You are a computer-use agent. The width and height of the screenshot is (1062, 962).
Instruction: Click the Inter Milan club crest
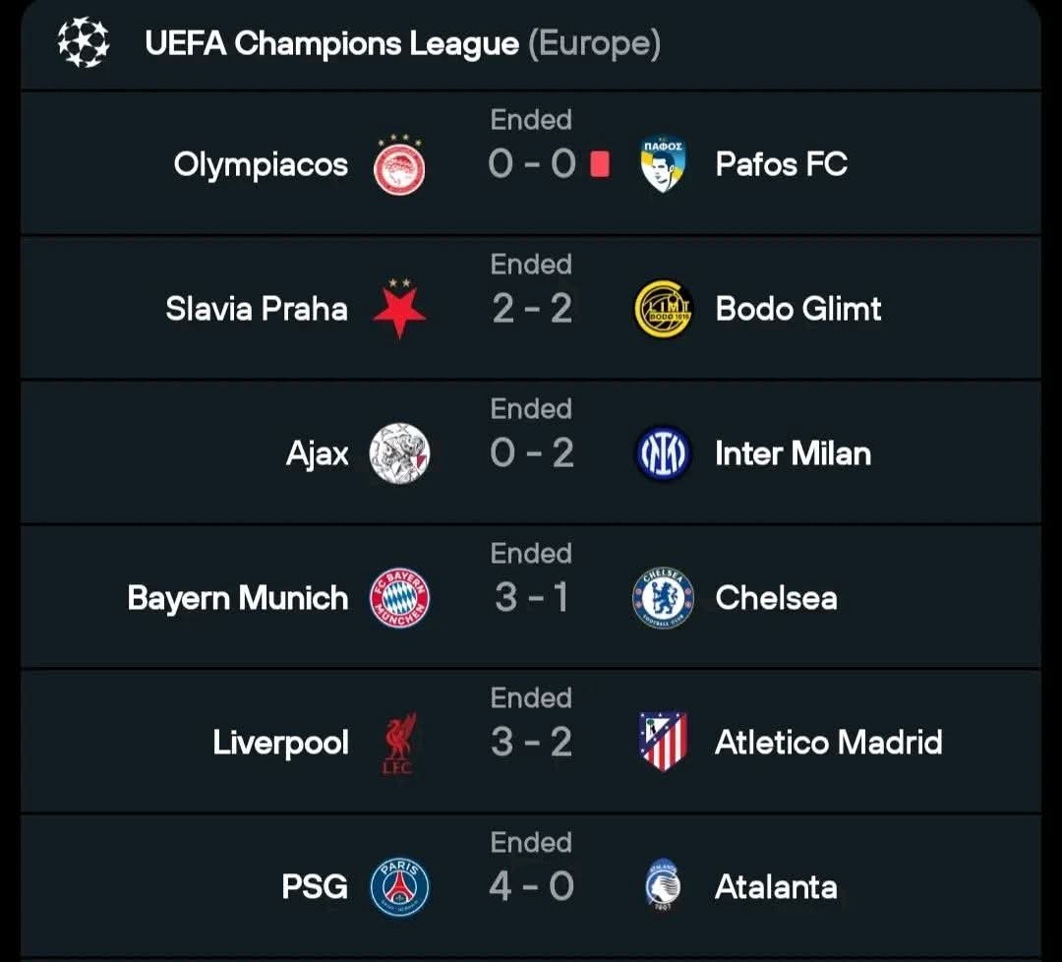pos(664,453)
